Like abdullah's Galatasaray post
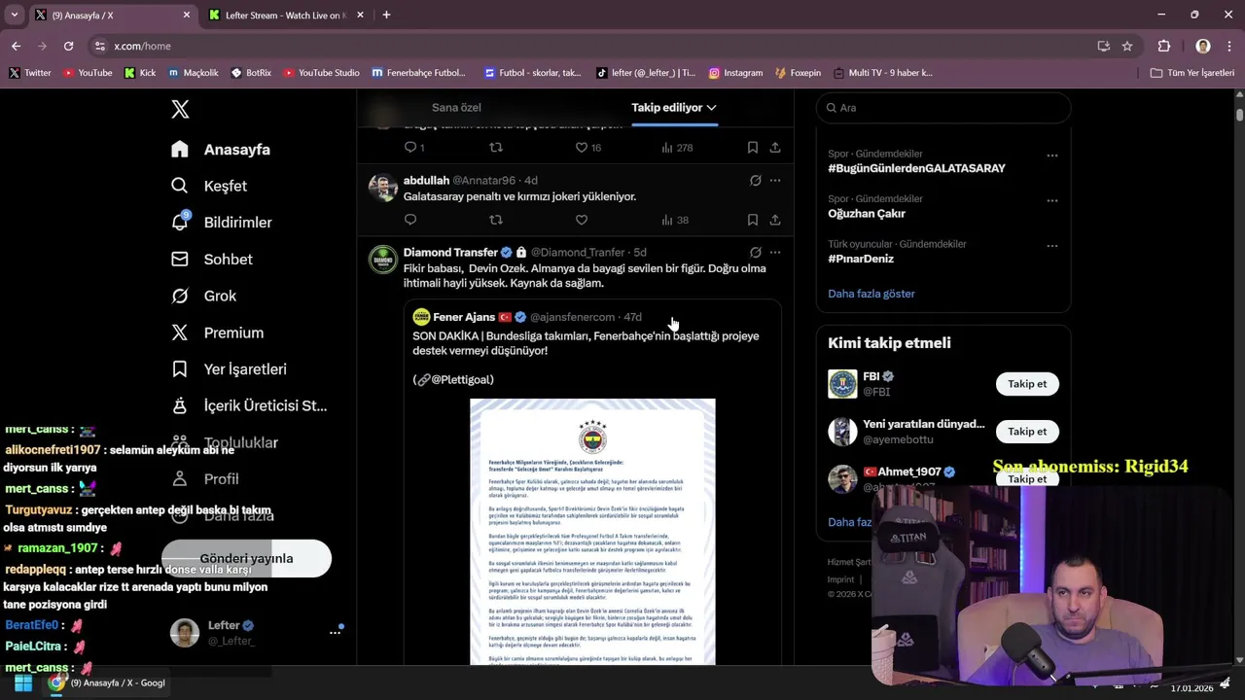This screenshot has width=1245, height=700. tap(582, 220)
